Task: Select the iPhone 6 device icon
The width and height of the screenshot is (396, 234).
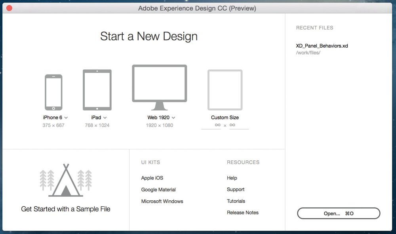Action: tap(53, 92)
